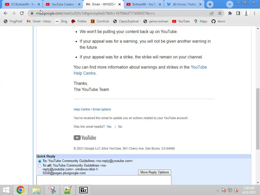The image size is (260, 195).
Task: Close the Twitter Home tab
Action: 200,4
